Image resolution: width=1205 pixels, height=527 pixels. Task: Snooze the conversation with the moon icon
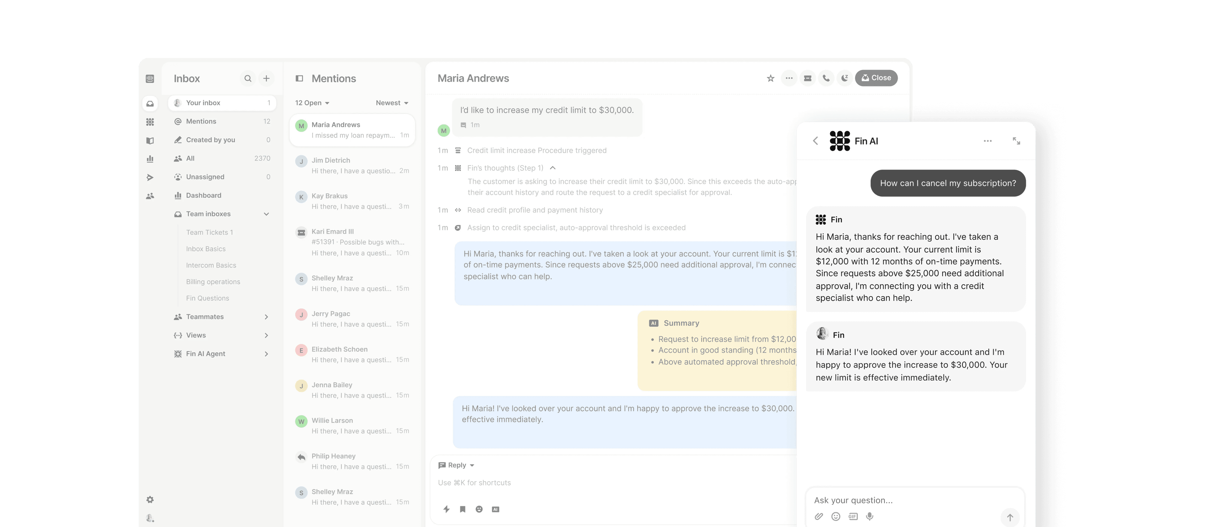844,78
